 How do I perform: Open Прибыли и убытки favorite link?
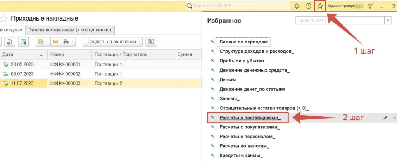pyautogui.click(x=242, y=61)
